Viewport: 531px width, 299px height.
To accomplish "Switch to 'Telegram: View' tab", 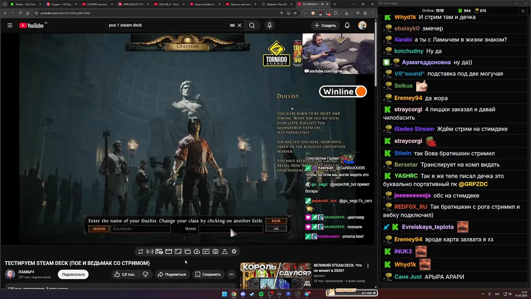I will point(277,4).
